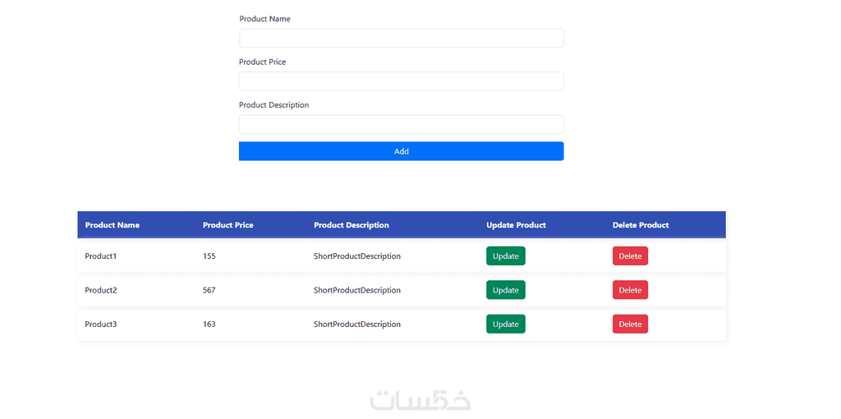The image size is (841, 419).
Task: Click ShortProductDescription in the Product2 row
Action: [357, 290]
